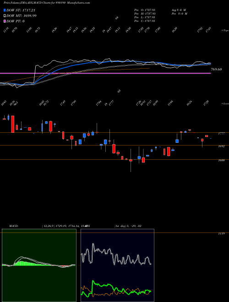Click the magenta DOW PT horizontal line

tap(105, 73)
